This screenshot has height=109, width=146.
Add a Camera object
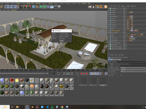(55, 7)
